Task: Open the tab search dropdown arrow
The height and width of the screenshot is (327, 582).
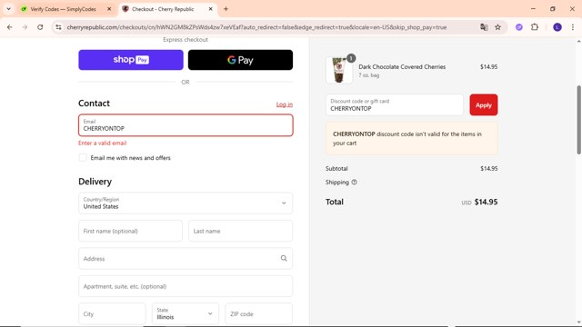Action: (8, 9)
